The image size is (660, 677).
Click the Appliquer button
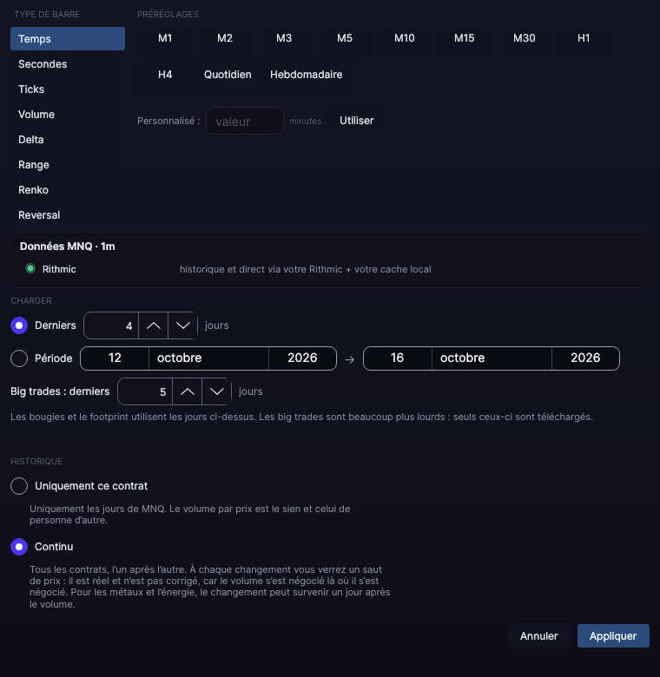(613, 635)
